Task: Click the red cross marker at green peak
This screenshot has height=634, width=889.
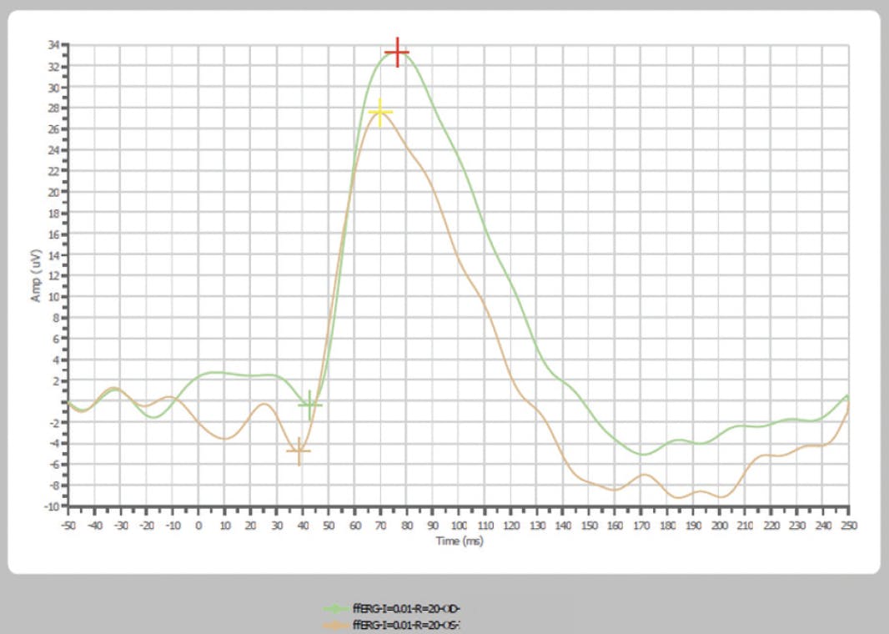Action: click(397, 53)
